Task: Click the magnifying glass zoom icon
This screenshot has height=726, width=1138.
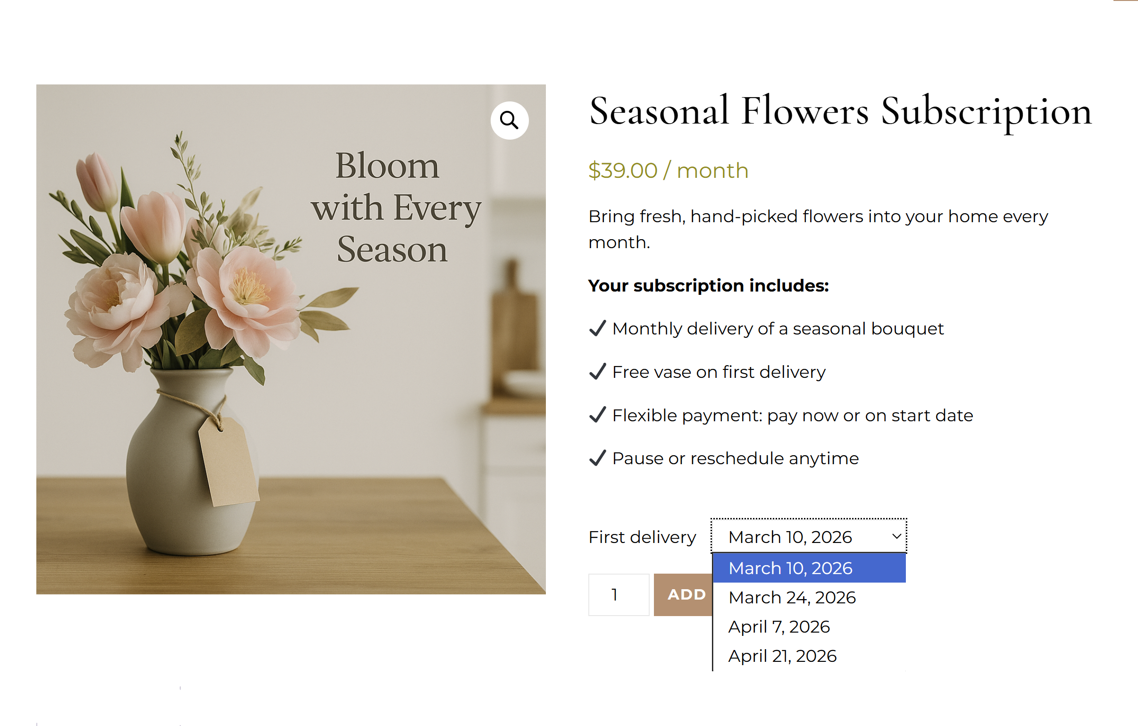Action: click(509, 120)
